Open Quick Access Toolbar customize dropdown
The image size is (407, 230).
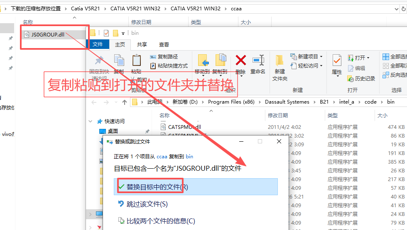tap(123, 33)
